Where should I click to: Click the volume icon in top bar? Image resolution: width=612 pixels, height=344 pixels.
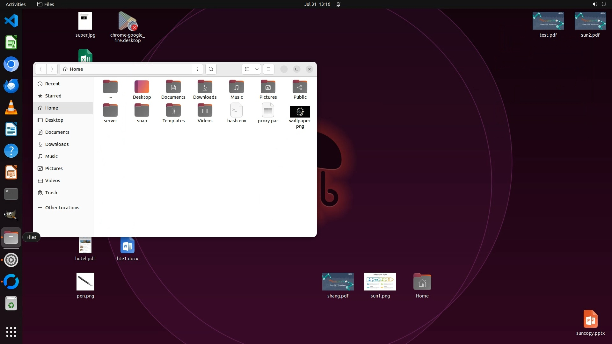pos(594,4)
